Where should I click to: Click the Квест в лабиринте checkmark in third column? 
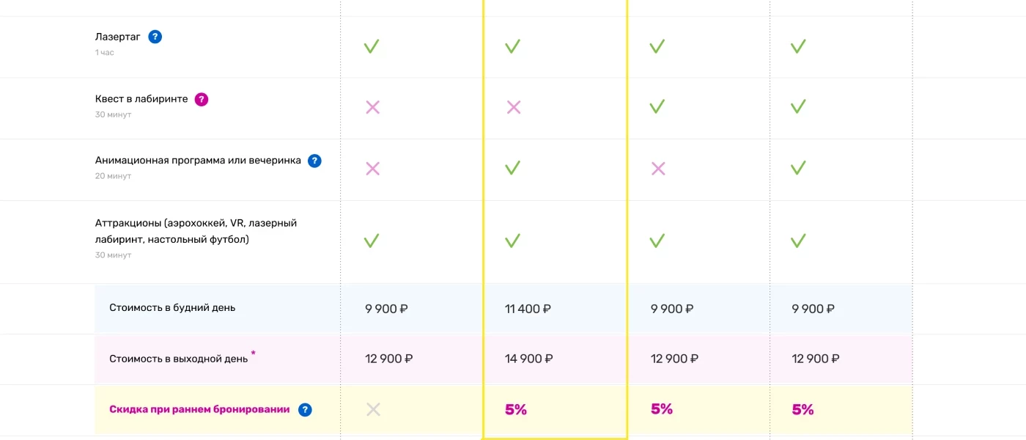click(657, 108)
